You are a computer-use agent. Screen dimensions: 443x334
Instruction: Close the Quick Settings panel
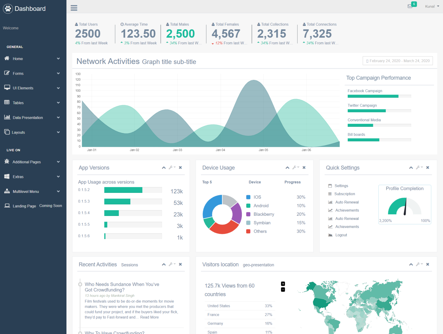click(428, 168)
